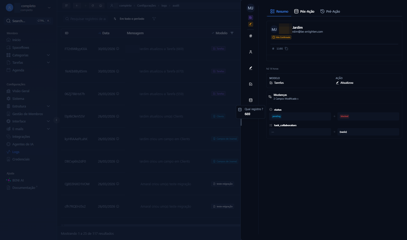The image size is (407, 240).
Task: Click the pending status badge
Action: [277, 116]
